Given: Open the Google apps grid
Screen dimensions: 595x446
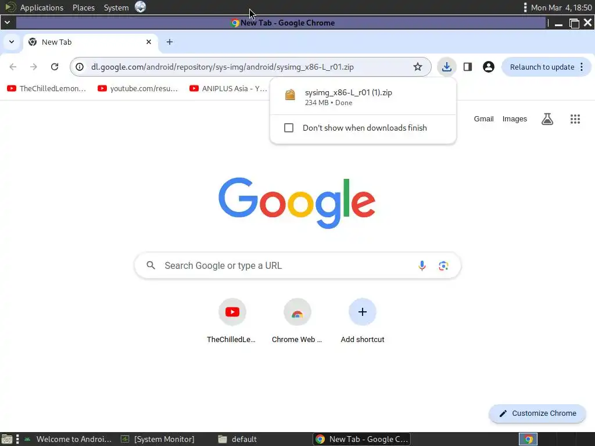Looking at the screenshot, I should tap(575, 119).
